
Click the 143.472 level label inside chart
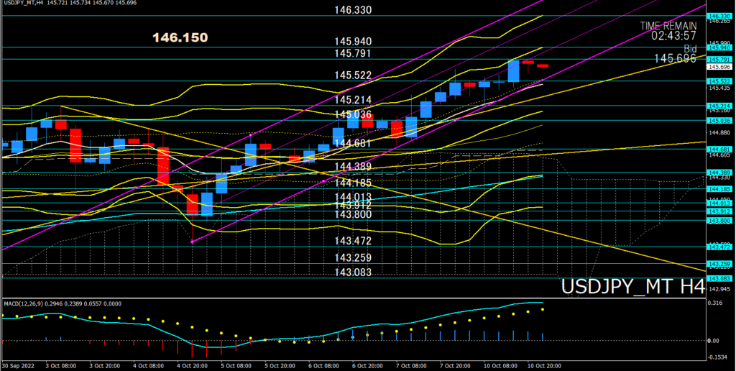point(353,241)
